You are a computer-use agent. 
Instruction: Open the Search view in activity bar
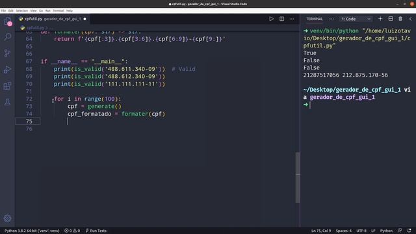pyautogui.click(x=7, y=37)
